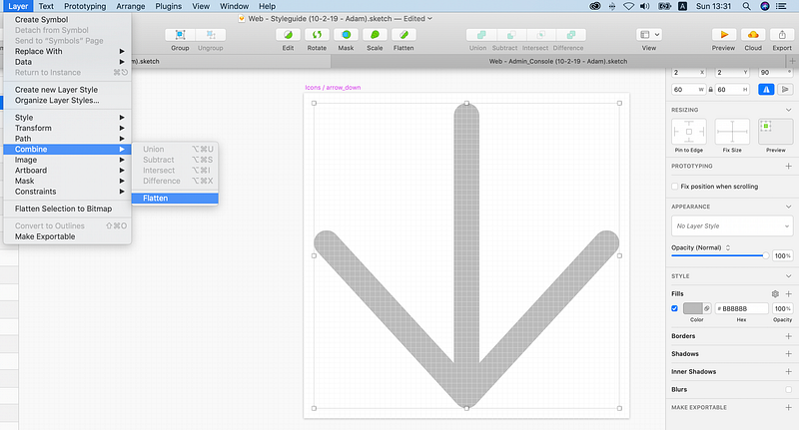Image resolution: width=799 pixels, height=430 pixels.
Task: Add a new border with plus
Action: click(x=788, y=336)
